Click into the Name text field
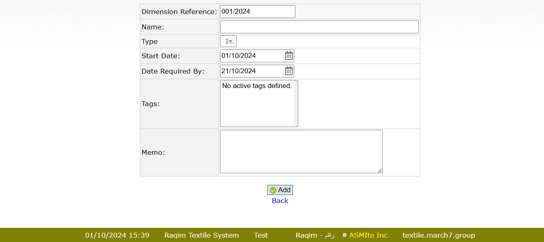Viewport: 544px width, 242px height. pyautogui.click(x=319, y=27)
